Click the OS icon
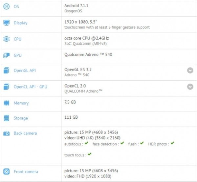The width and height of the screenshot is (197, 182). click(x=7, y=7)
